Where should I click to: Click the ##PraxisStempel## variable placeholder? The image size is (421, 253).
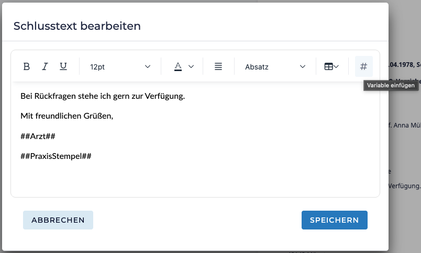coord(56,156)
